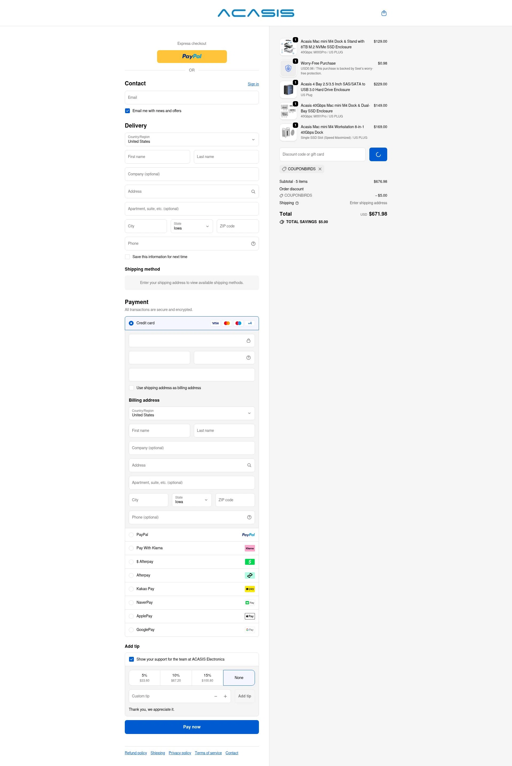Open the delivery Country/Region dropdown

click(191, 140)
